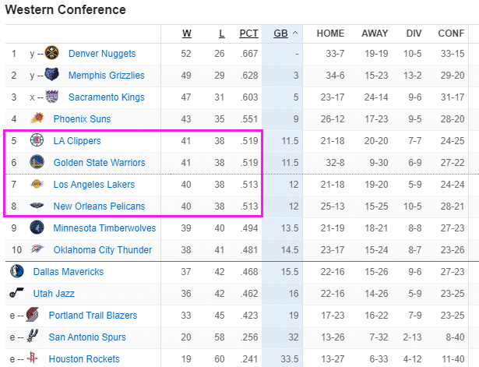The width and height of the screenshot is (479, 367).
Task: Sort by PCT column header
Action: (248, 34)
